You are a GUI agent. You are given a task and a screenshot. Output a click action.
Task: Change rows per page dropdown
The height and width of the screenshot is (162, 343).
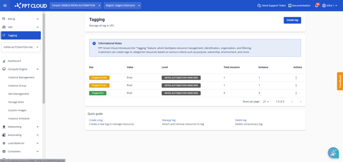266,102
